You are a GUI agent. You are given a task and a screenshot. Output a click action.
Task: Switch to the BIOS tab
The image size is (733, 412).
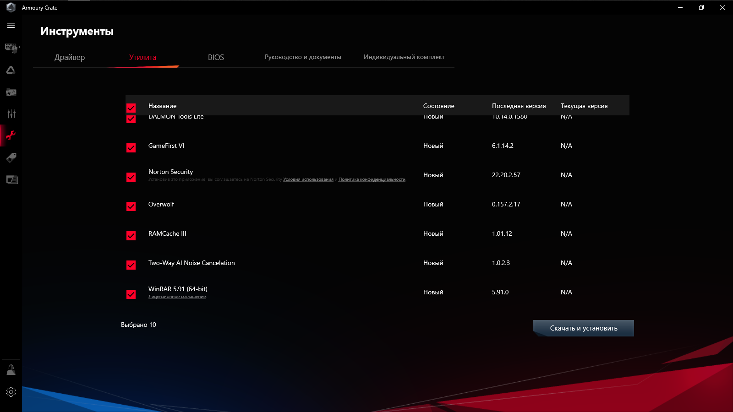coord(216,57)
